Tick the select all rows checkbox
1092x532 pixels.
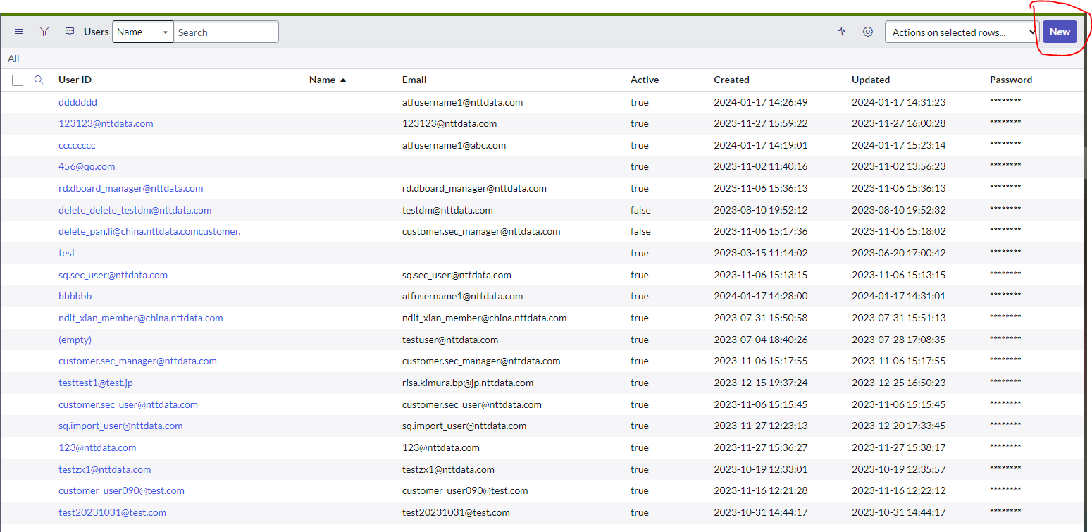[x=18, y=80]
